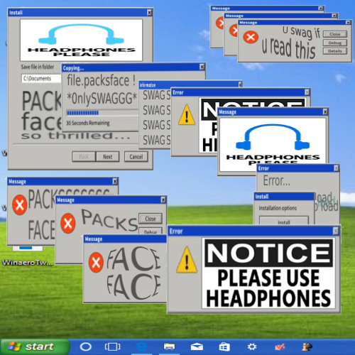Click the 'so thrilled...' text

click(x=75, y=136)
